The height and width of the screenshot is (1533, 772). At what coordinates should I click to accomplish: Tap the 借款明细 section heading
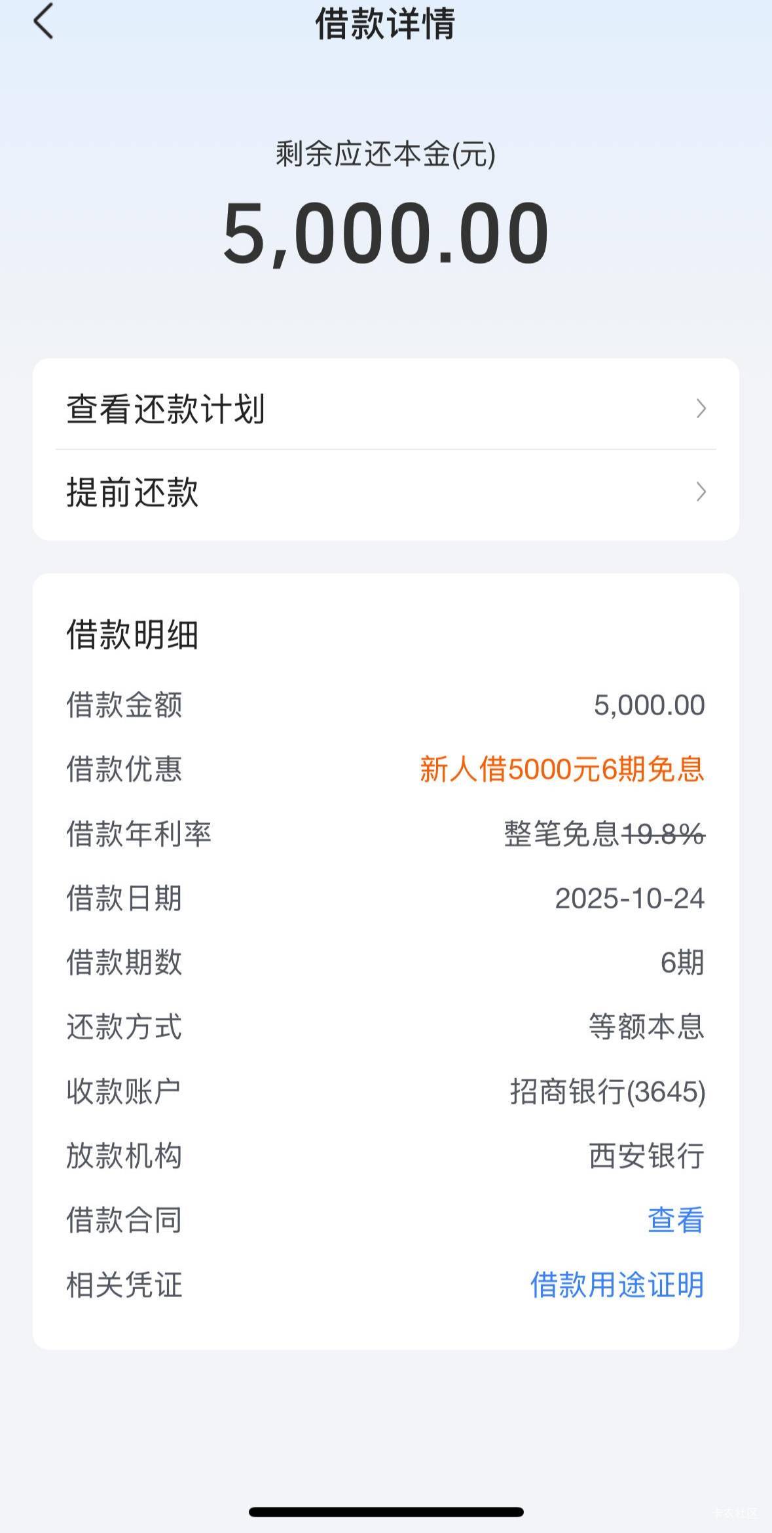click(x=132, y=635)
